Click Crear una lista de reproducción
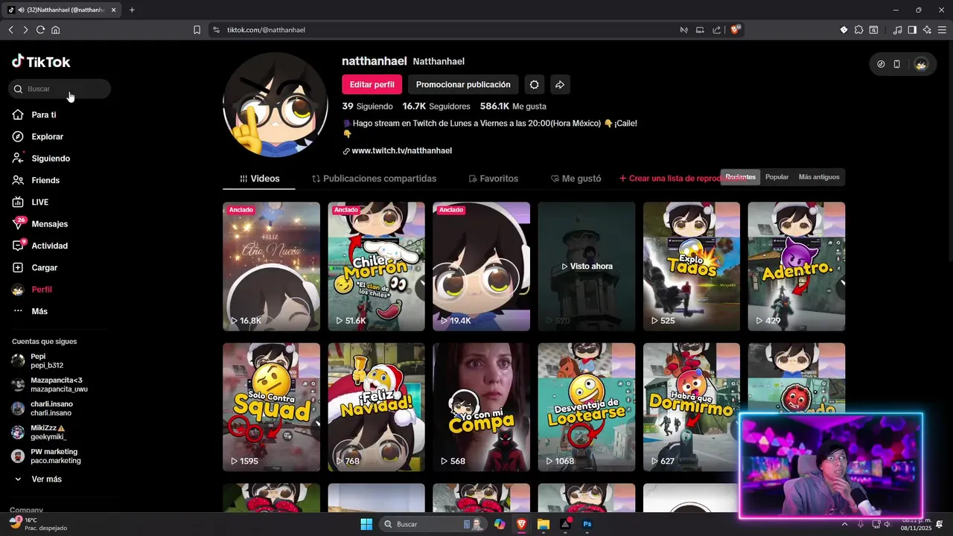Screen dimensions: 953x536 pos(669,179)
